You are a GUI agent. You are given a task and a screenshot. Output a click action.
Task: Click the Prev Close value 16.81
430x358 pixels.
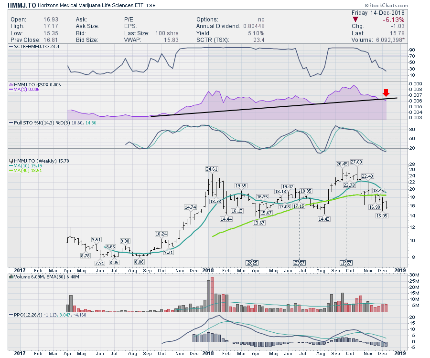coord(51,40)
